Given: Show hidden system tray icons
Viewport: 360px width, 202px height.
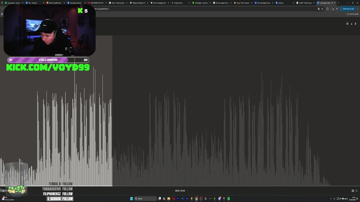Looking at the screenshot, I should coord(331,199).
